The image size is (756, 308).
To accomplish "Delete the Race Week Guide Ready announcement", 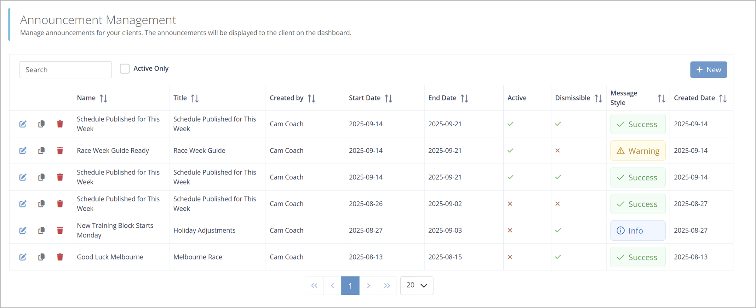I will [x=60, y=151].
